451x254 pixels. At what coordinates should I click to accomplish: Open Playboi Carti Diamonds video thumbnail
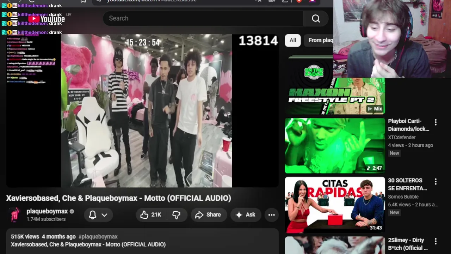pos(335,146)
